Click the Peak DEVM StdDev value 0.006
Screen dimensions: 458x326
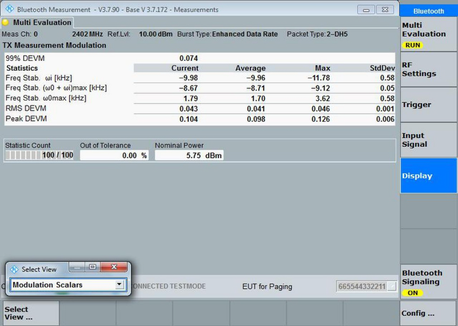[385, 119]
